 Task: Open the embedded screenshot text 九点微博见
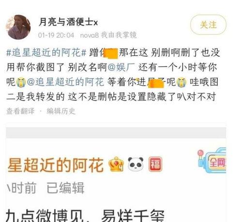pyautogui.click(x=45, y=215)
